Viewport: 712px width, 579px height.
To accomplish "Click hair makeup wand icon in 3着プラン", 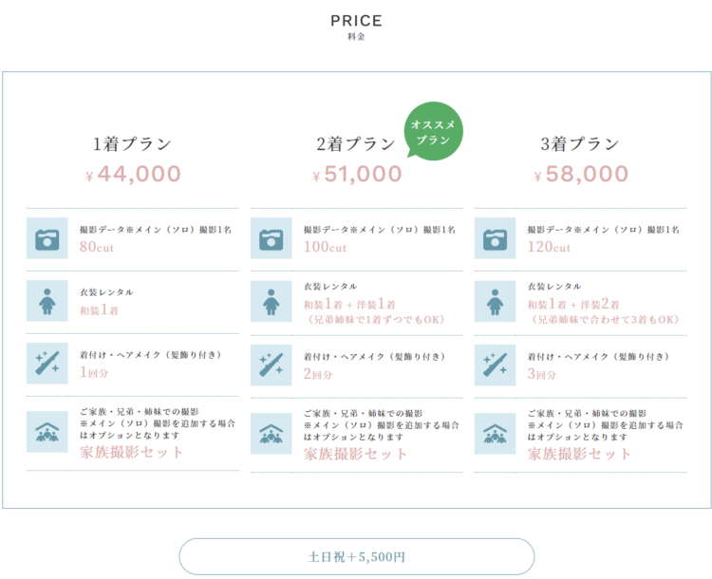I will pyautogui.click(x=496, y=365).
